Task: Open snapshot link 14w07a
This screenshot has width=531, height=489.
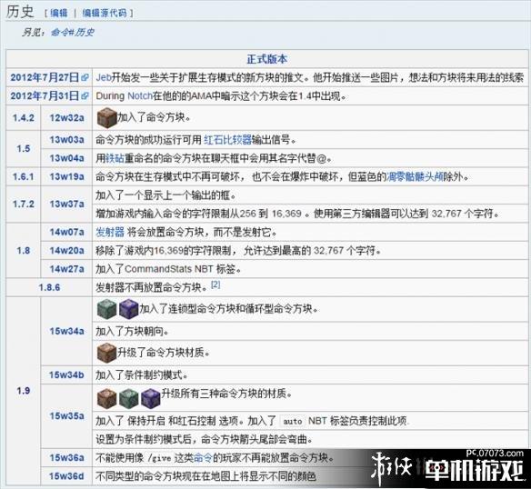Action: click(x=66, y=232)
